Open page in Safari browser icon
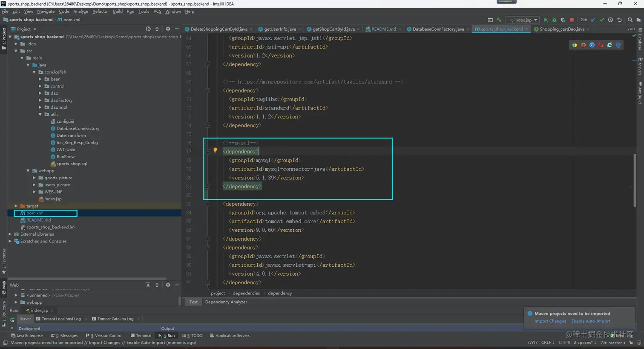 (x=592, y=45)
